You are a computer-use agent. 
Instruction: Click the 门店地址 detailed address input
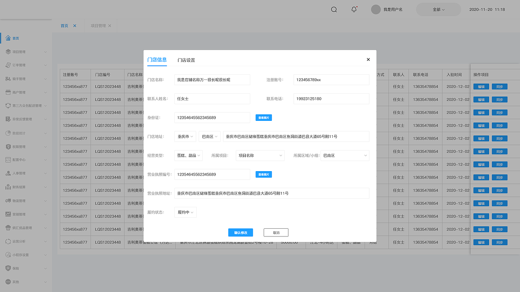click(x=296, y=137)
